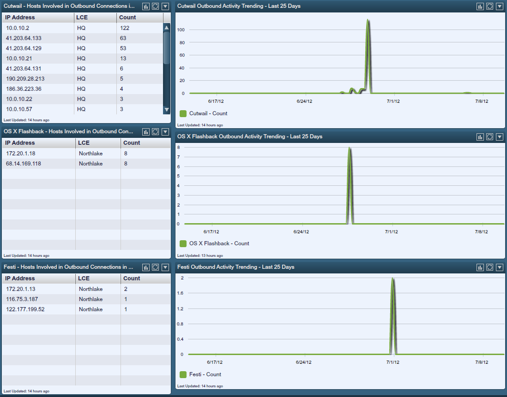The height and width of the screenshot is (397, 507).
Task: Toggle the Cutwail - Count legend swatch
Action: point(183,113)
